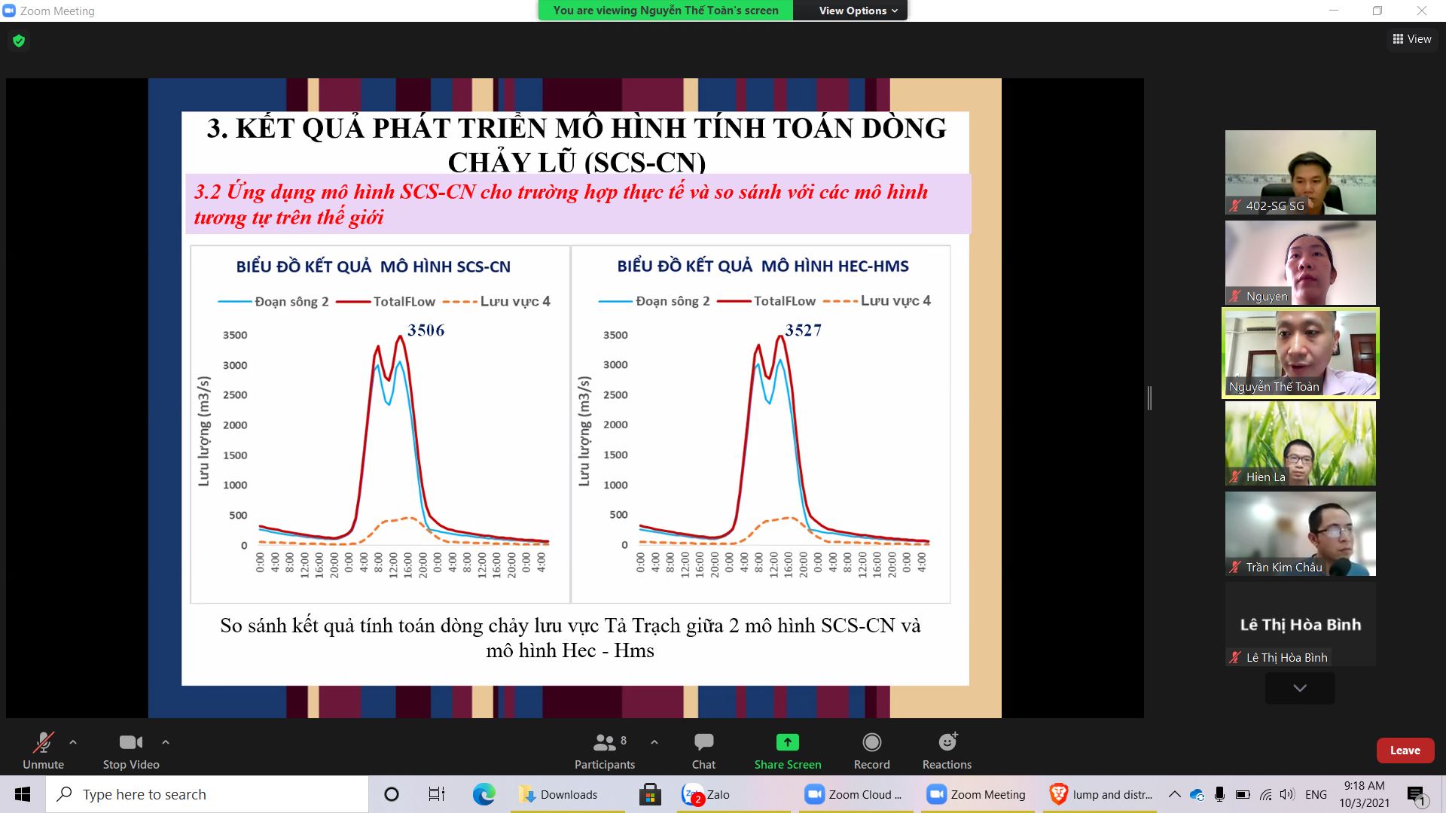Open Zalo app in taskbar
This screenshot has height=813, width=1446.
click(x=706, y=794)
